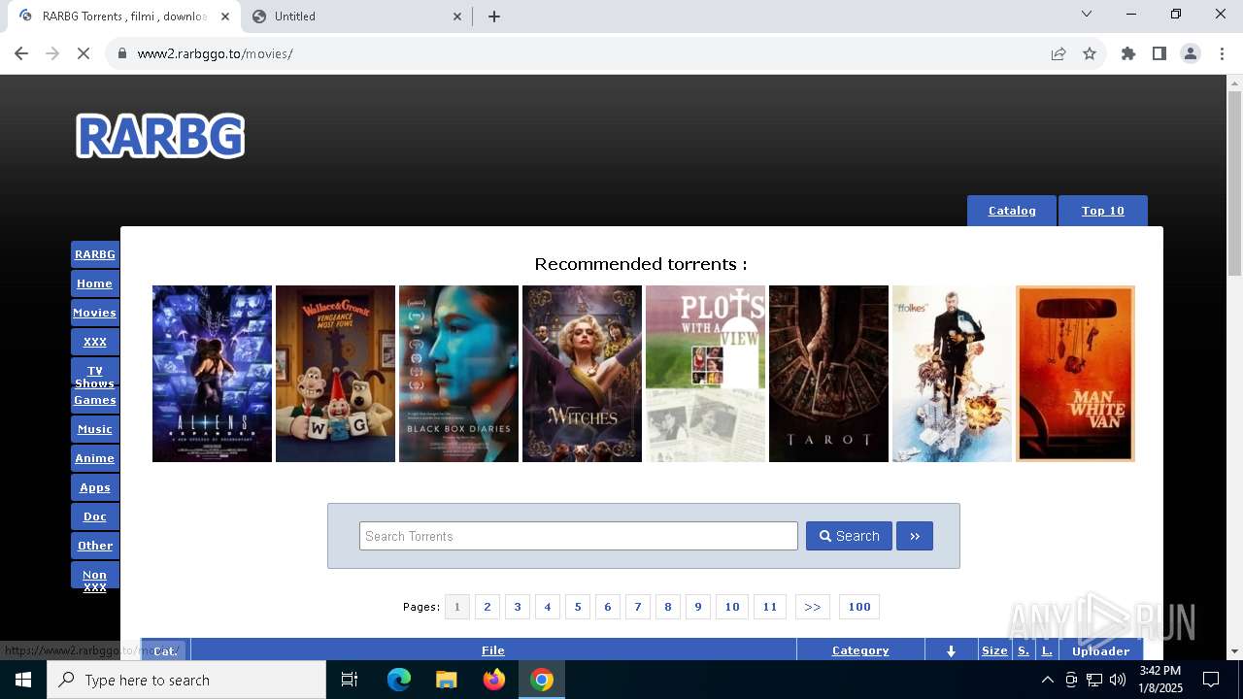1243x699 pixels.
Task: Share this page via the share icon
Action: coord(1058,53)
